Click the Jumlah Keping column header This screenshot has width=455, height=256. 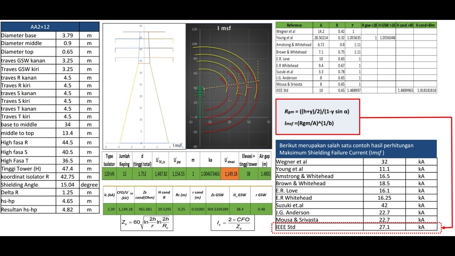tap(124, 160)
